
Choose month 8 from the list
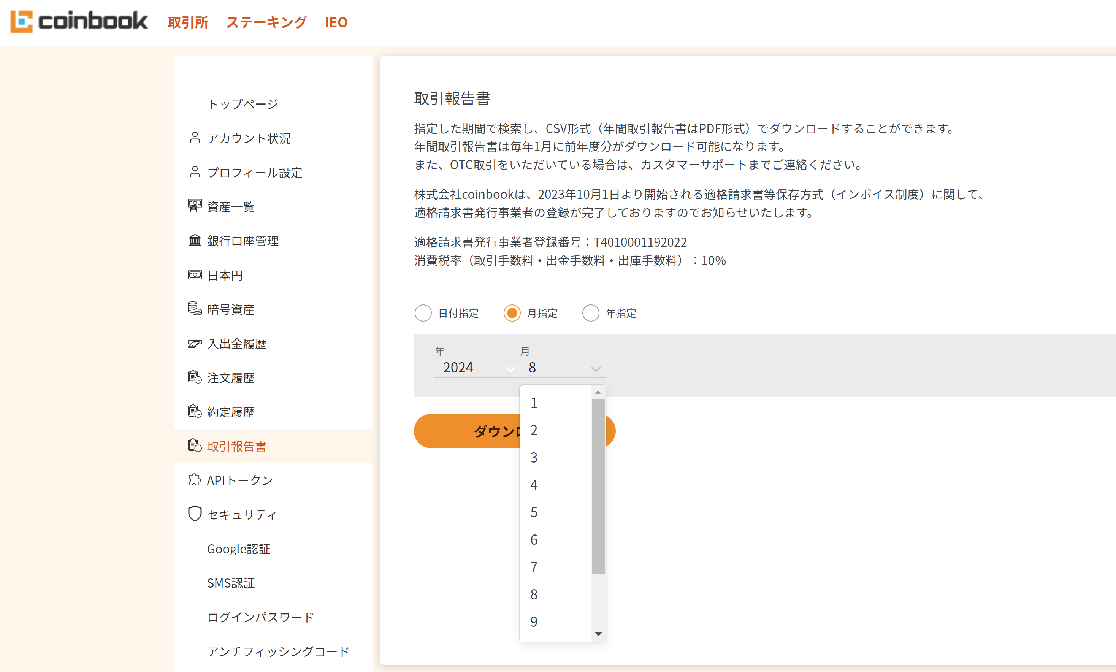556,594
